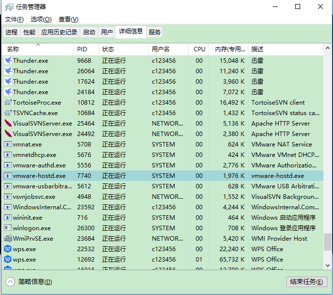Click the vmware-authd.exe process icon

click(8, 165)
